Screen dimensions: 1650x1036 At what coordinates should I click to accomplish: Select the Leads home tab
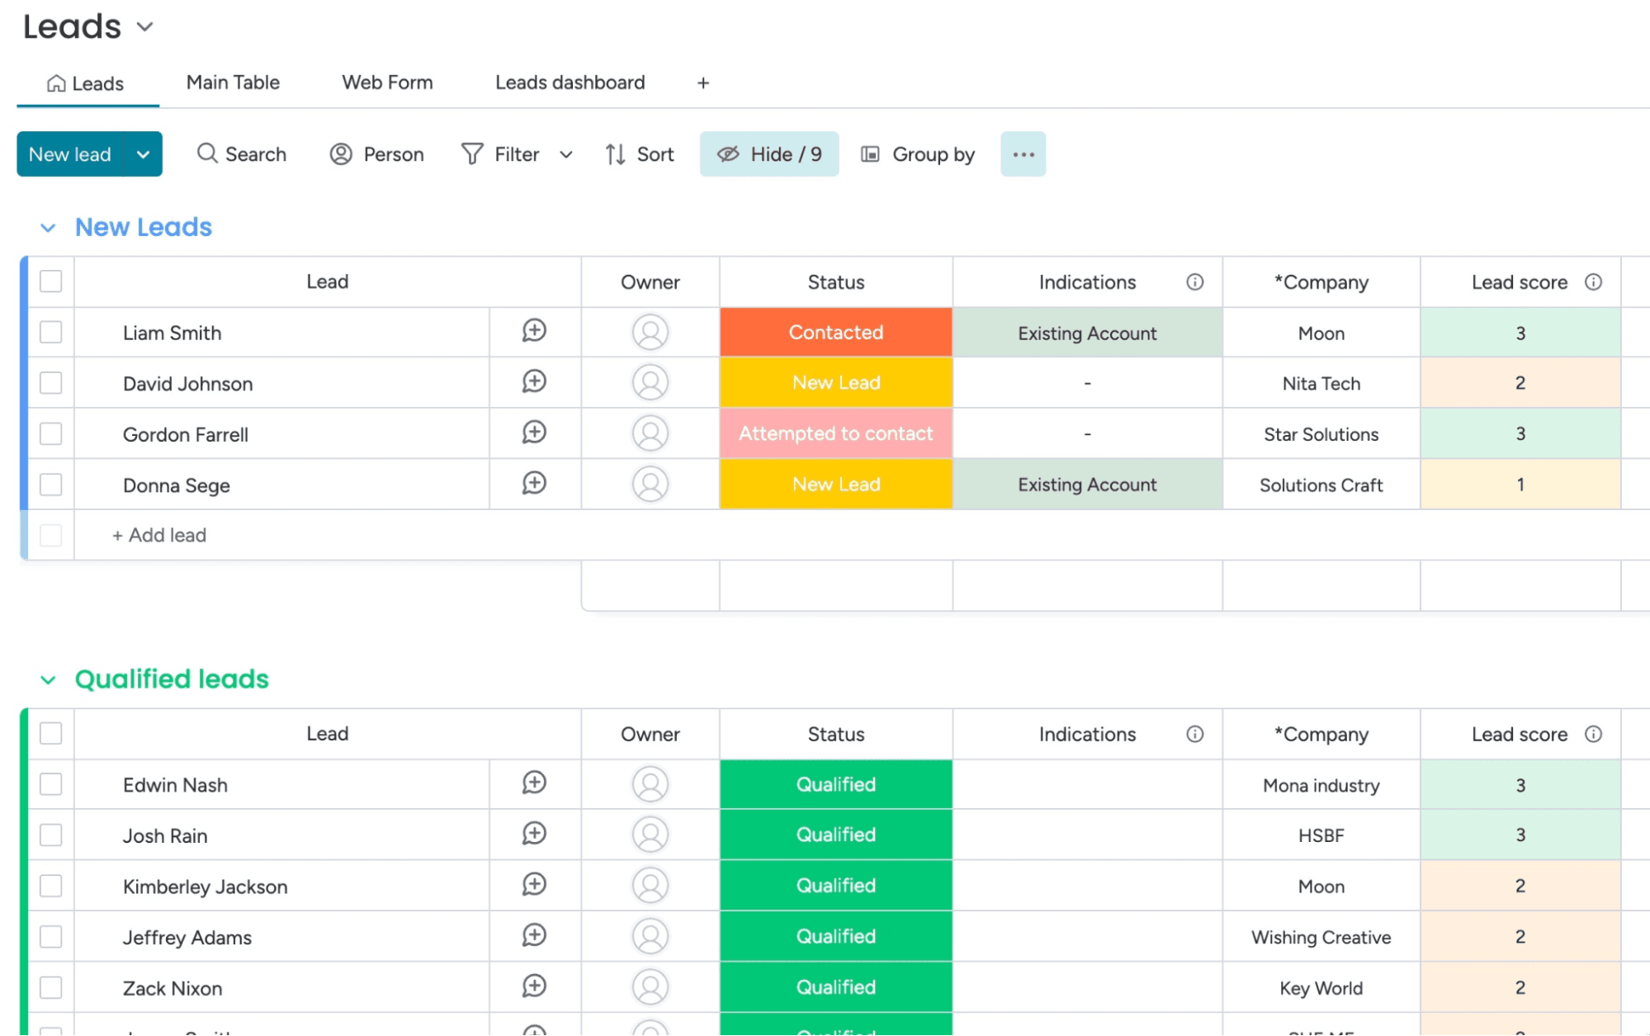86,83
